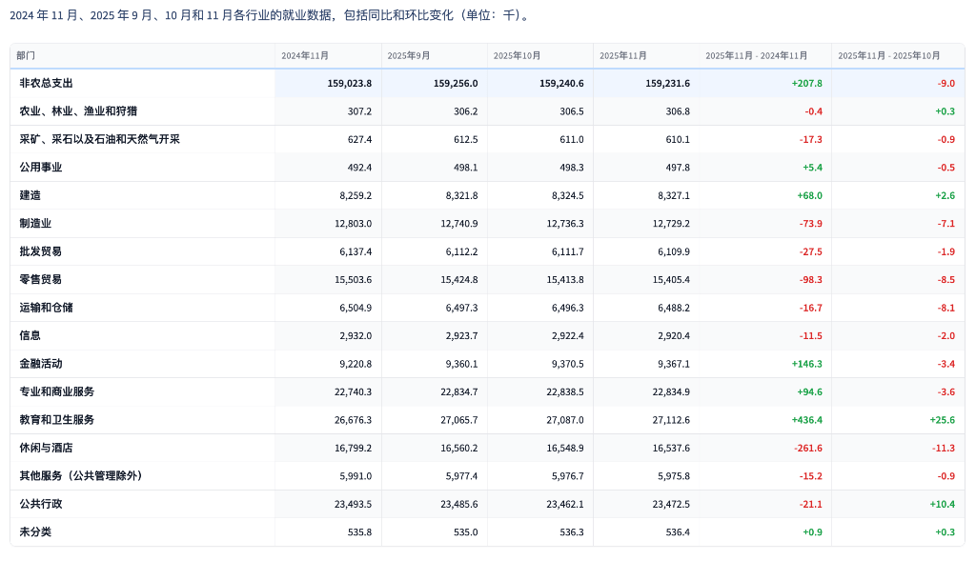Click the 2025年11月 - 2024年11月 header
The width and height of the screenshot is (976, 561).
[756, 56]
